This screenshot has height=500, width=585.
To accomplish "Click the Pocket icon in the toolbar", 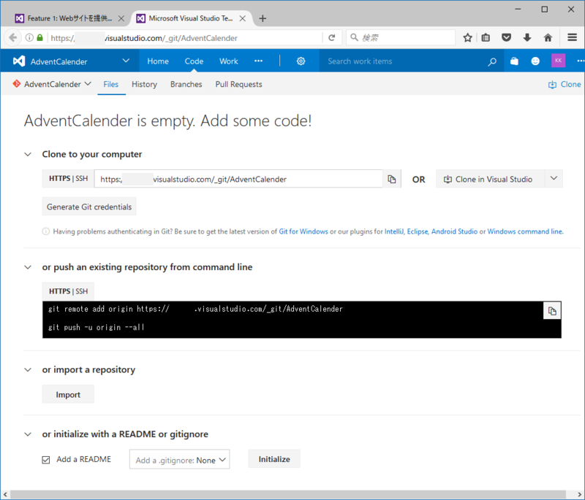I will pyautogui.click(x=506, y=38).
